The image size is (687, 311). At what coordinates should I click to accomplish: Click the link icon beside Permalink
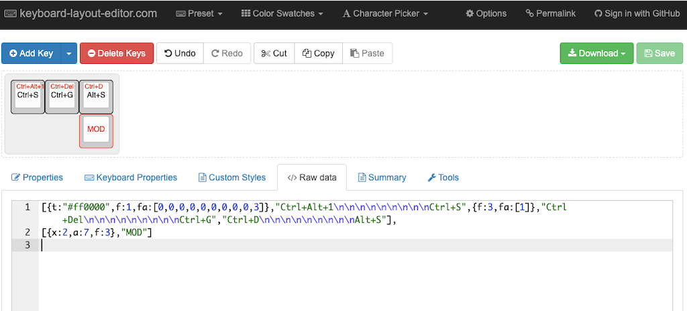[x=530, y=13]
